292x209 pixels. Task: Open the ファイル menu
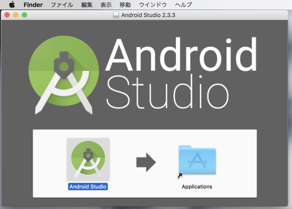pos(62,5)
